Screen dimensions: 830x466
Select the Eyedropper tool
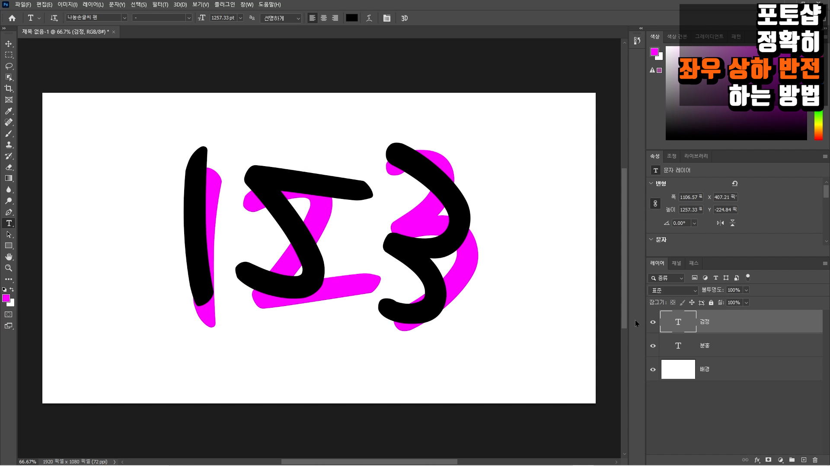click(x=9, y=111)
